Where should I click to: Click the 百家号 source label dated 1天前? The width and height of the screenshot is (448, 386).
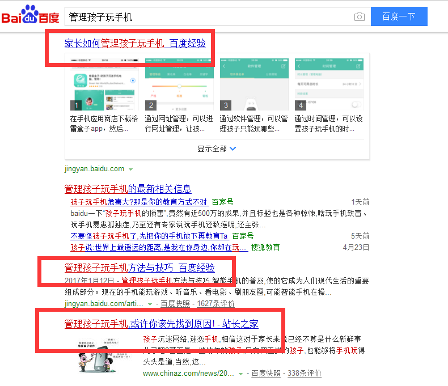tap(222, 202)
